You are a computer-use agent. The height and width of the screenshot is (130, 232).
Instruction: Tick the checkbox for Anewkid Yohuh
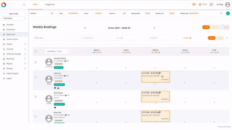[36, 62]
